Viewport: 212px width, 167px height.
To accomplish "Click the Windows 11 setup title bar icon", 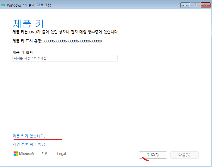I will click(x=3, y=5).
